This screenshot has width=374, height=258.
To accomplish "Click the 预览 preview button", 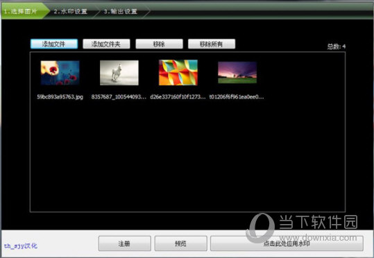I will coord(181,243).
